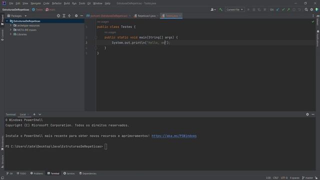Click the Git Push arrow icon
This screenshot has height=180, width=320.
click(x=288, y=9)
